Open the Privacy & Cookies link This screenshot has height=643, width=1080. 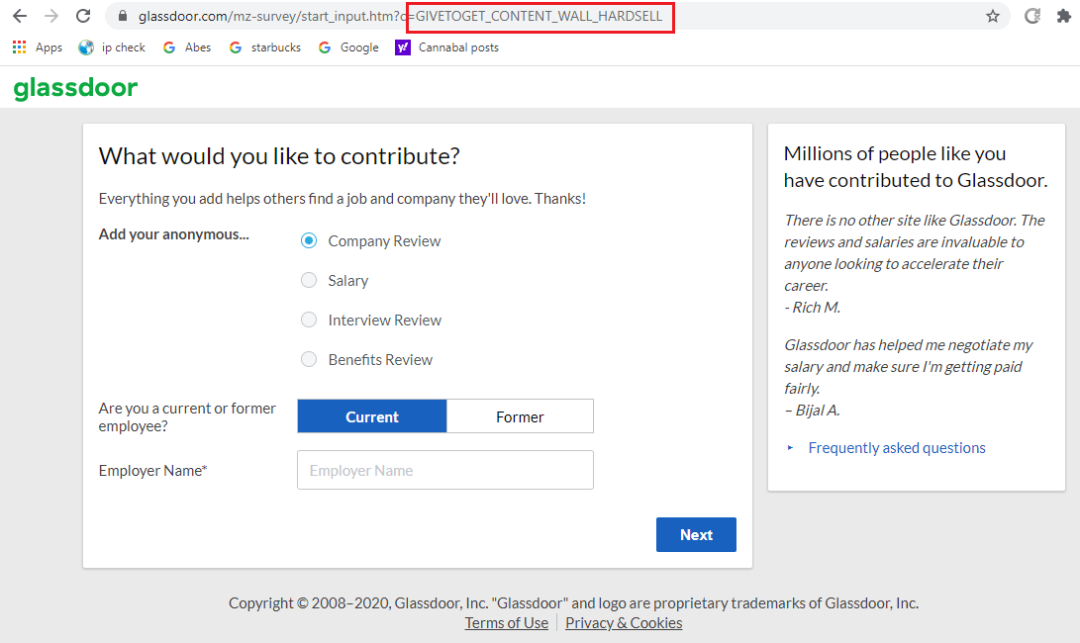tap(624, 623)
